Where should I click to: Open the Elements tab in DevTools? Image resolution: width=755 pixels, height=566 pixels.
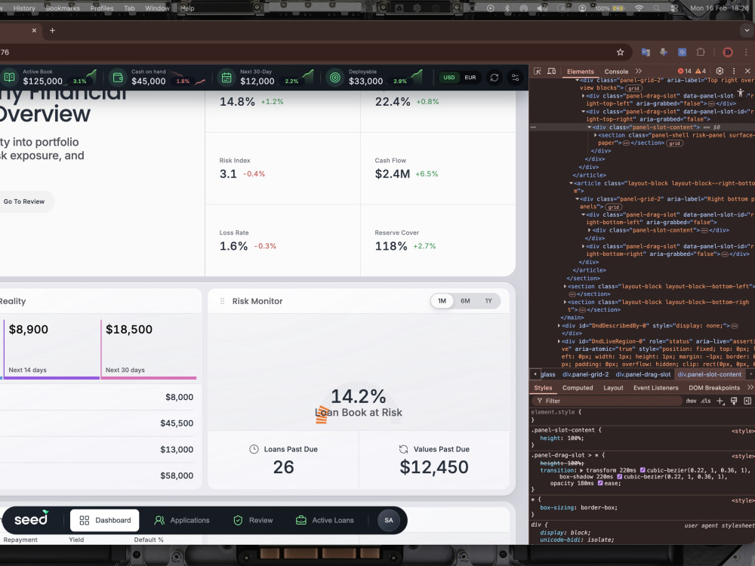pos(580,71)
